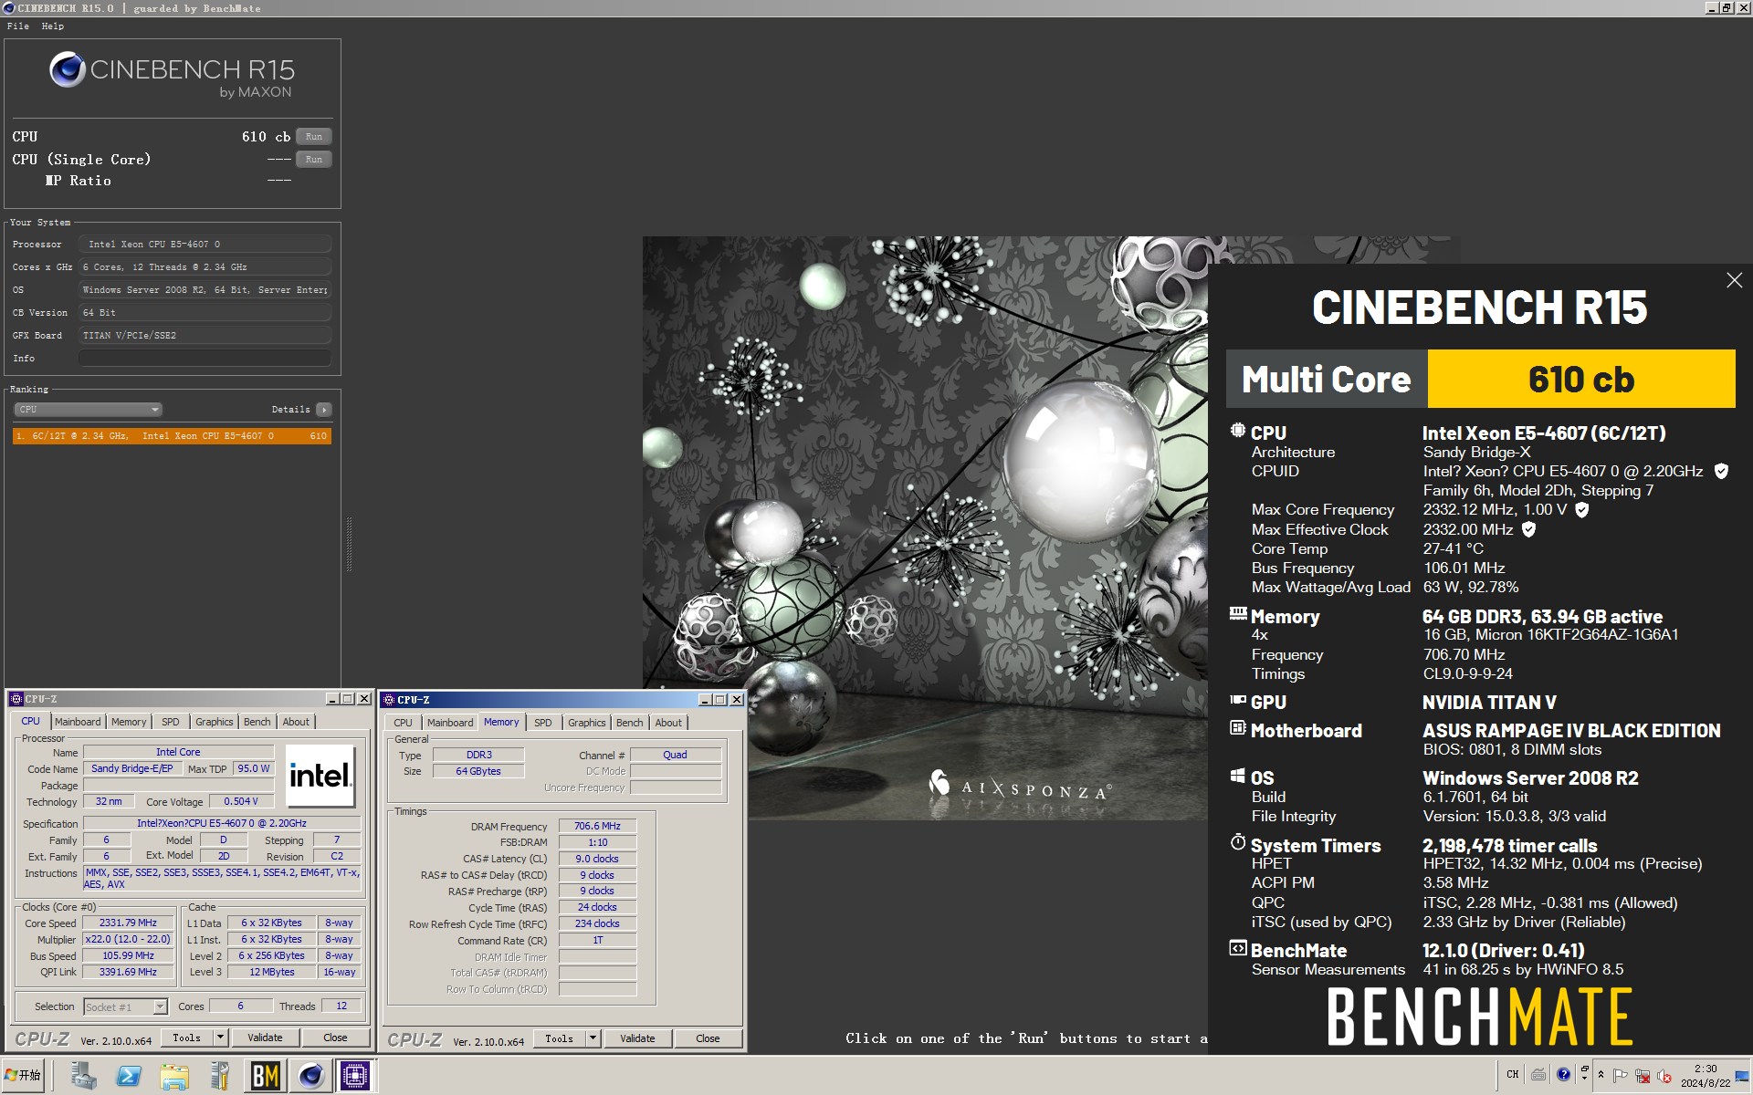The height and width of the screenshot is (1095, 1753).
Task: Expand hidden tray icons chevron
Action: pyautogui.click(x=1601, y=1075)
